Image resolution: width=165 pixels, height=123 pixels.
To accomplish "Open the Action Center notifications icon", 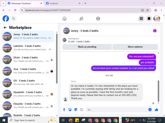I will pos(160,120).
